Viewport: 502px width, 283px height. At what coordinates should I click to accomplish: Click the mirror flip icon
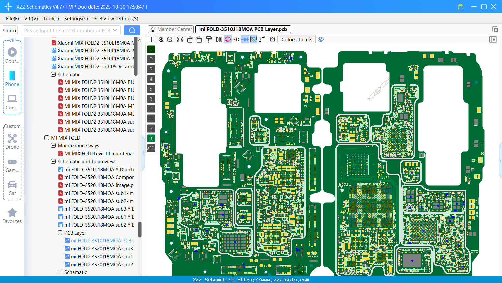219,39
